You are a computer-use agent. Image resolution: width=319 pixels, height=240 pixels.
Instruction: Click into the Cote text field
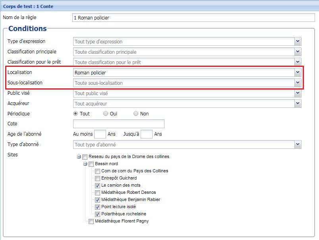click(x=119, y=124)
